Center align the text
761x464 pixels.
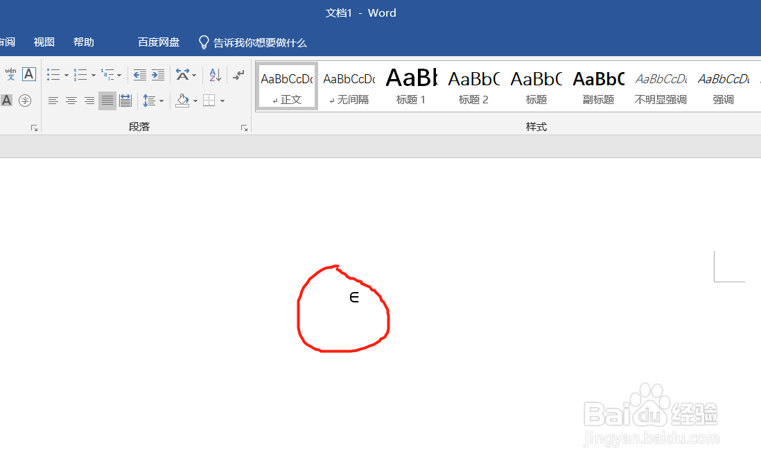71,101
